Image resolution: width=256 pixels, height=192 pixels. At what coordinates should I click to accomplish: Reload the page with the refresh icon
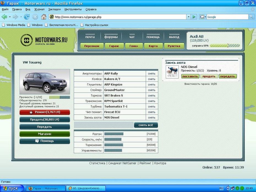[x=27, y=17]
